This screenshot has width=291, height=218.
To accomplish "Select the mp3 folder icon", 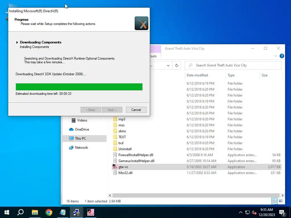I will pos(115,119).
